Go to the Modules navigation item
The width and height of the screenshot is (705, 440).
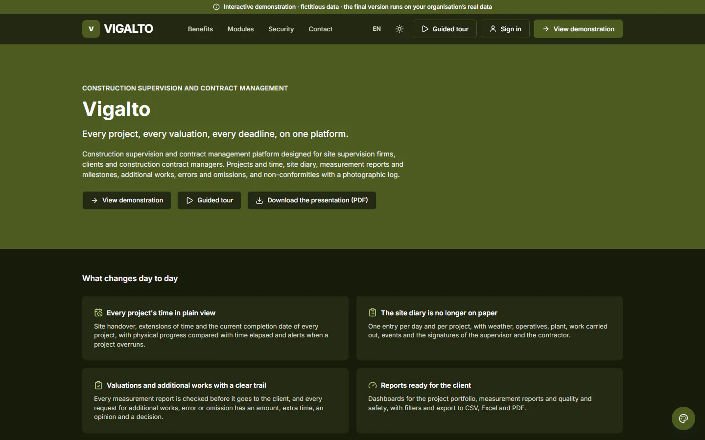pos(240,29)
